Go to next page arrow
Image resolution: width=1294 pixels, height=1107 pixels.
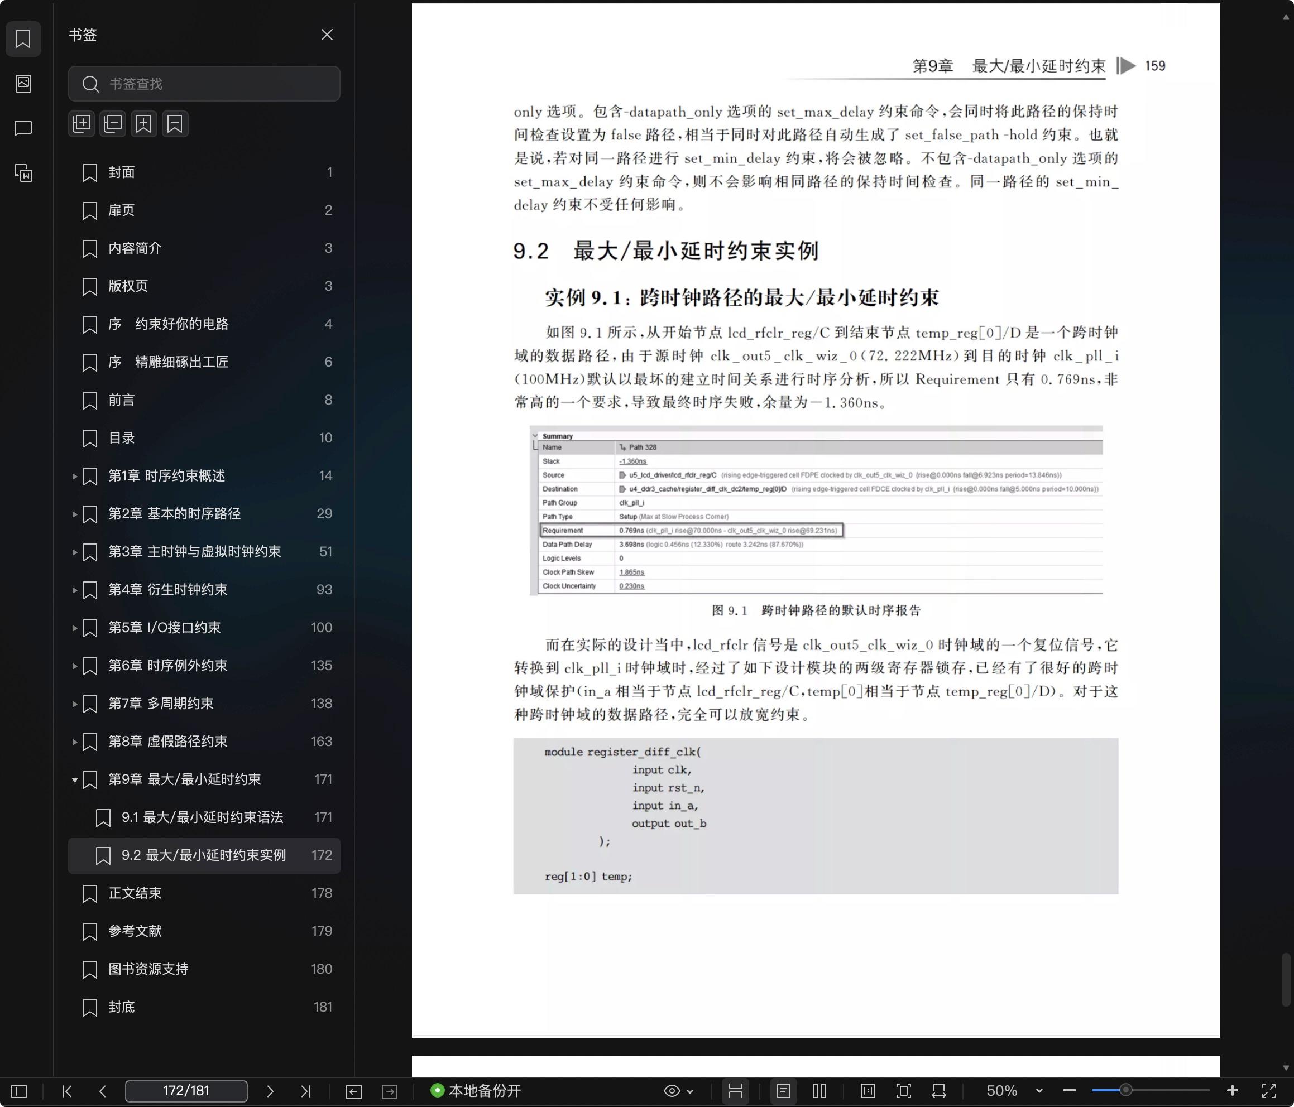(x=270, y=1091)
